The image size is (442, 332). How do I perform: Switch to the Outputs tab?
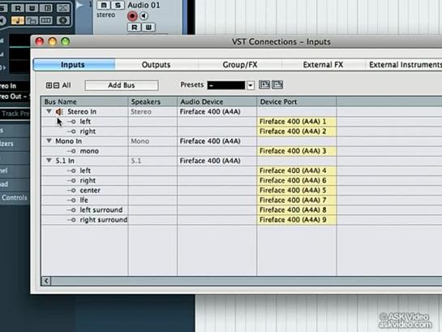coord(156,65)
